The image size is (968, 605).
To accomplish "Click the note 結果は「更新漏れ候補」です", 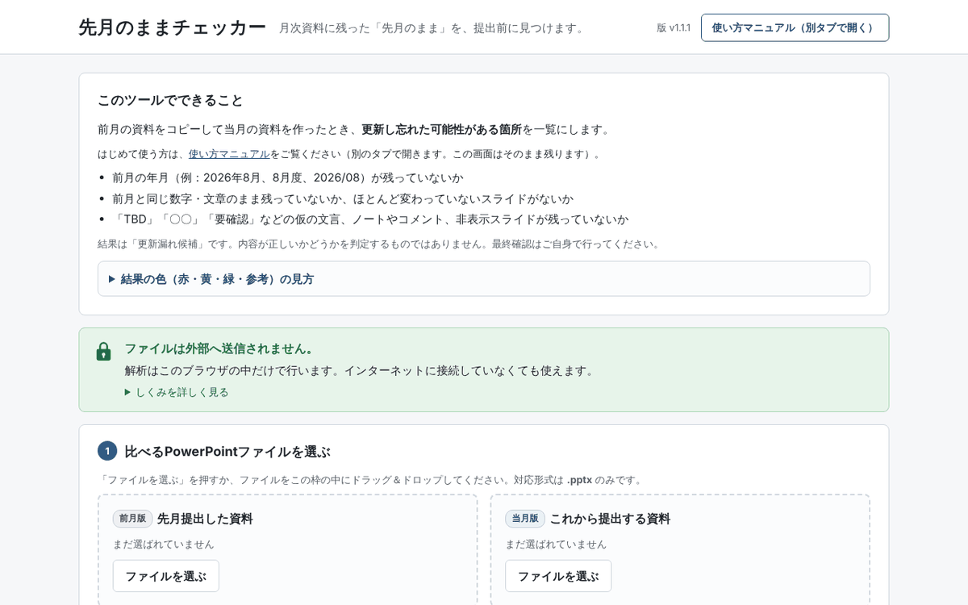I will click(x=380, y=244).
